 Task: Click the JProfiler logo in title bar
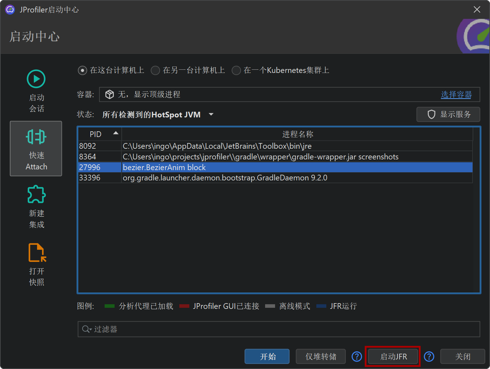click(10, 10)
